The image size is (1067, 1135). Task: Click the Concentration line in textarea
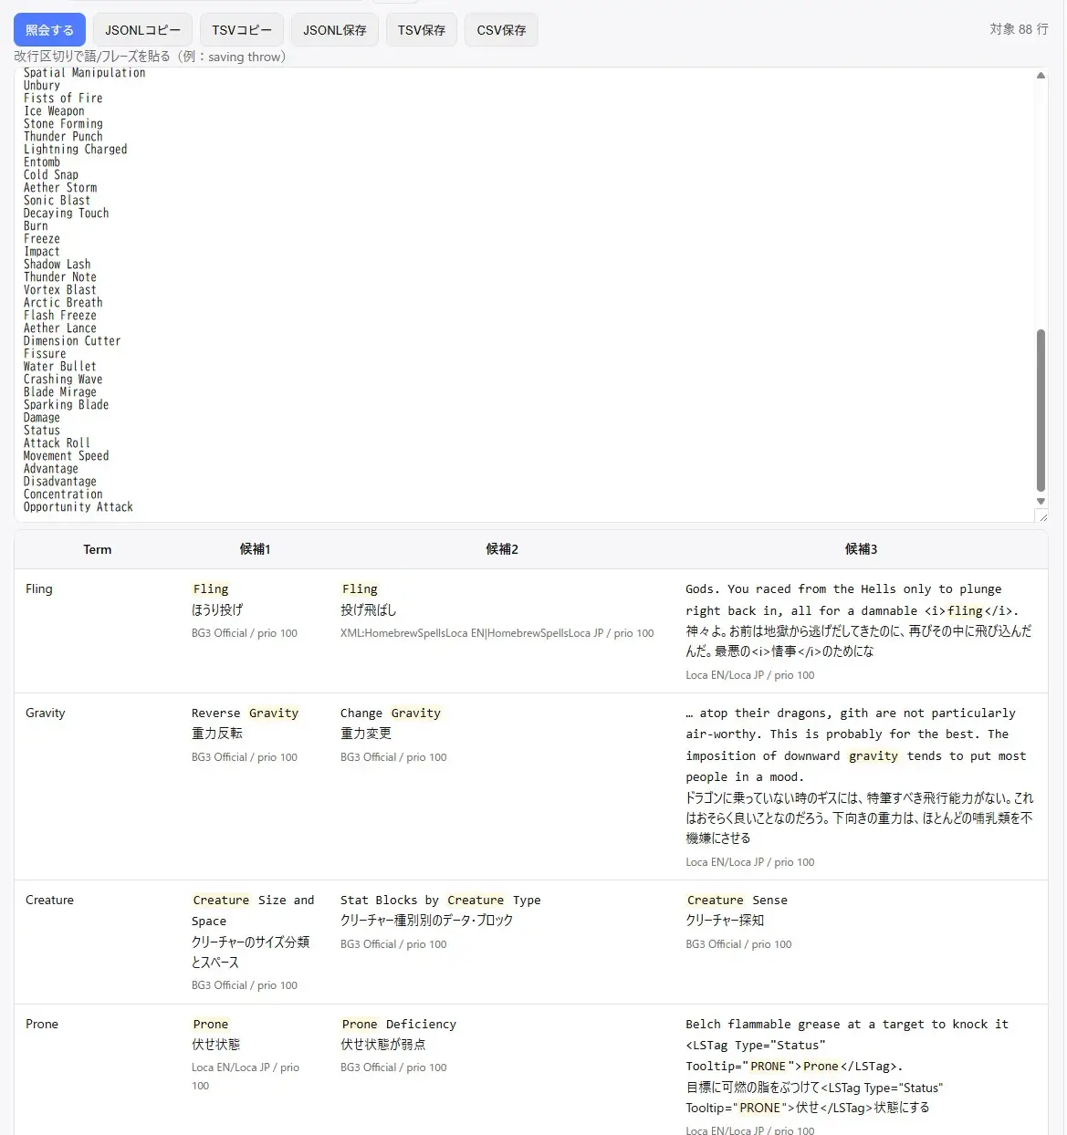[x=63, y=494]
